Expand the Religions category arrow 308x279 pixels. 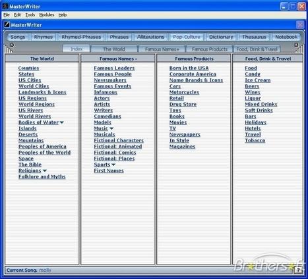(x=45, y=170)
